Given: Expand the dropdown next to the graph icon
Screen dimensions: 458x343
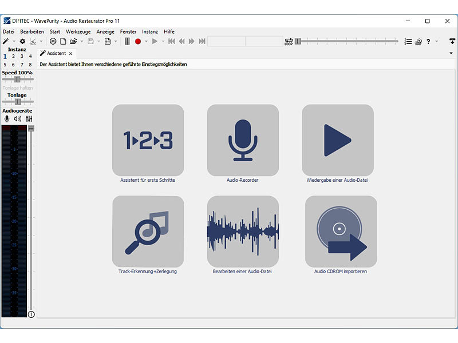Looking at the screenshot, I should click(x=41, y=41).
